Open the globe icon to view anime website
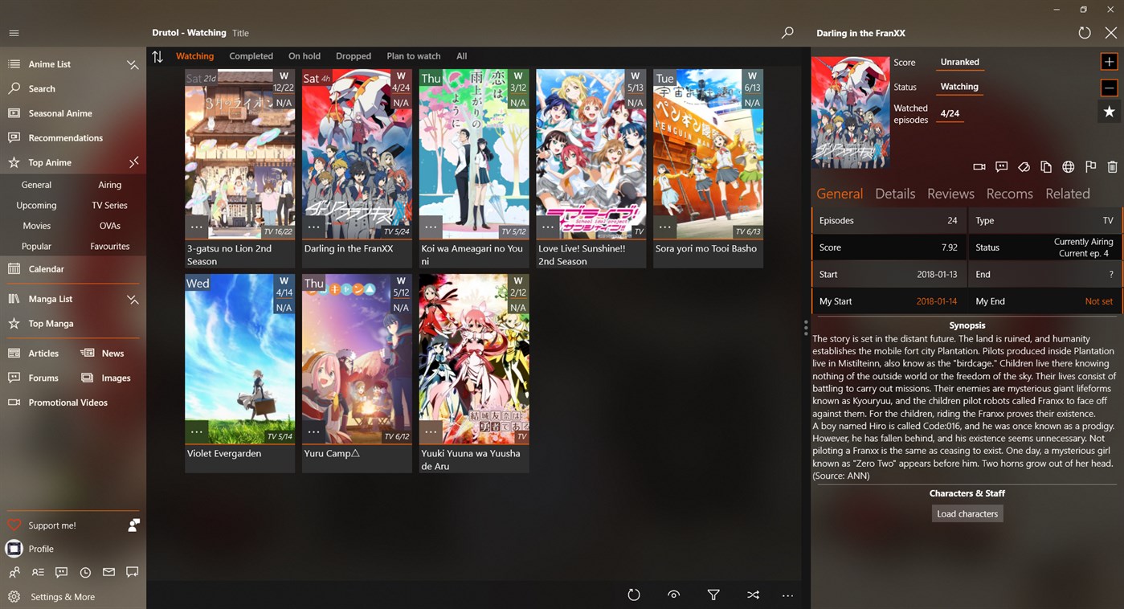Screen dimensions: 1124x609 coord(1069,167)
